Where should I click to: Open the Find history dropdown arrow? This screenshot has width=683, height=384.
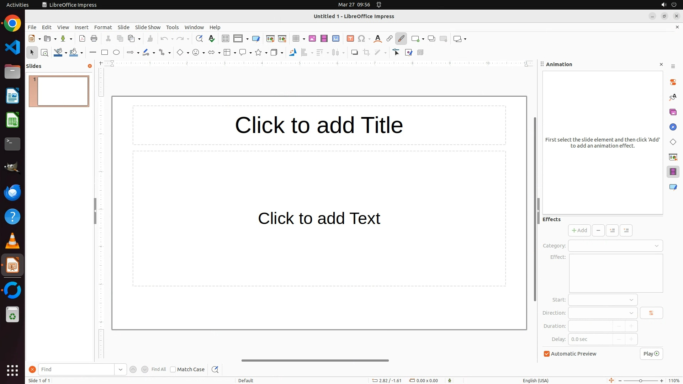[x=120, y=369]
